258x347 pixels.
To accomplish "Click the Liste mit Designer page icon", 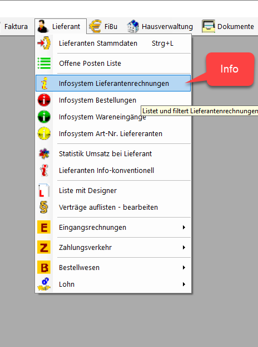I will (x=44, y=190).
